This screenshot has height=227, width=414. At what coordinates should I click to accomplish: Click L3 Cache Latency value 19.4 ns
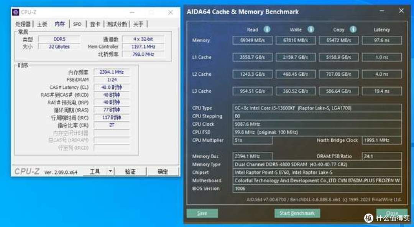382,91
